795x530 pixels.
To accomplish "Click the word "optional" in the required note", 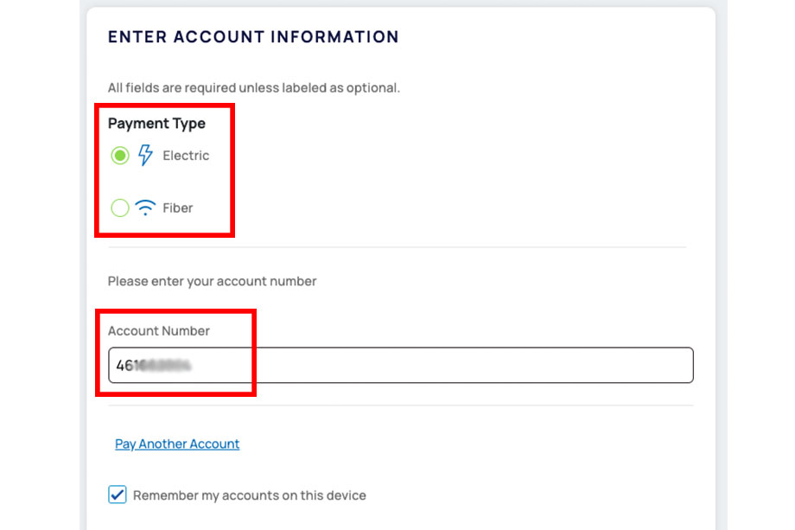I will click(373, 87).
